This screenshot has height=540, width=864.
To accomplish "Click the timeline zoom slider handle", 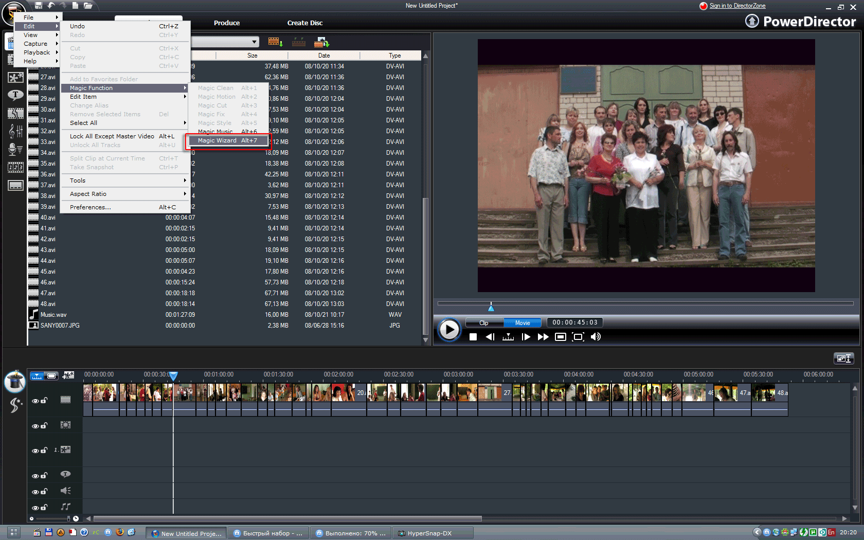I will tap(68, 518).
